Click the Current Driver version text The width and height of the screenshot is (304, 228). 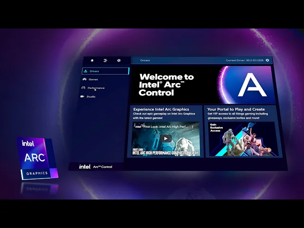[x=245, y=60]
